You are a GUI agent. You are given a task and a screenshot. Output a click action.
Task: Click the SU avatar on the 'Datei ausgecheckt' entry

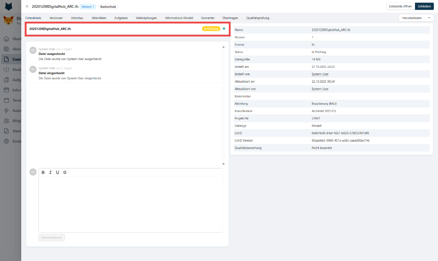click(33, 51)
